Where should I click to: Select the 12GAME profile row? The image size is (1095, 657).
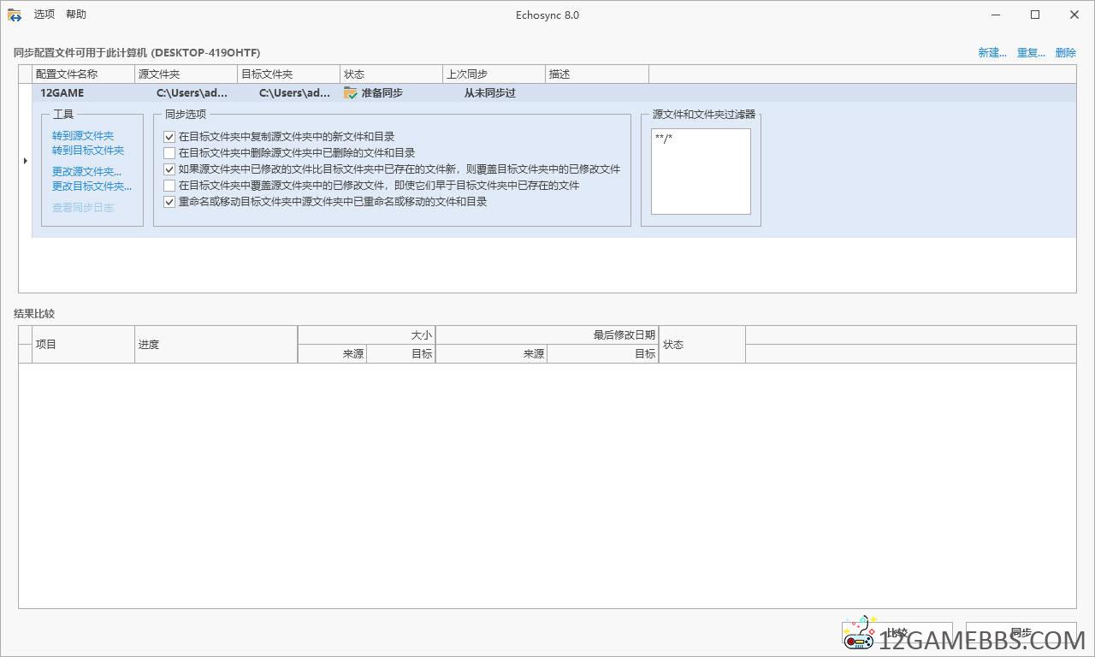(x=62, y=93)
